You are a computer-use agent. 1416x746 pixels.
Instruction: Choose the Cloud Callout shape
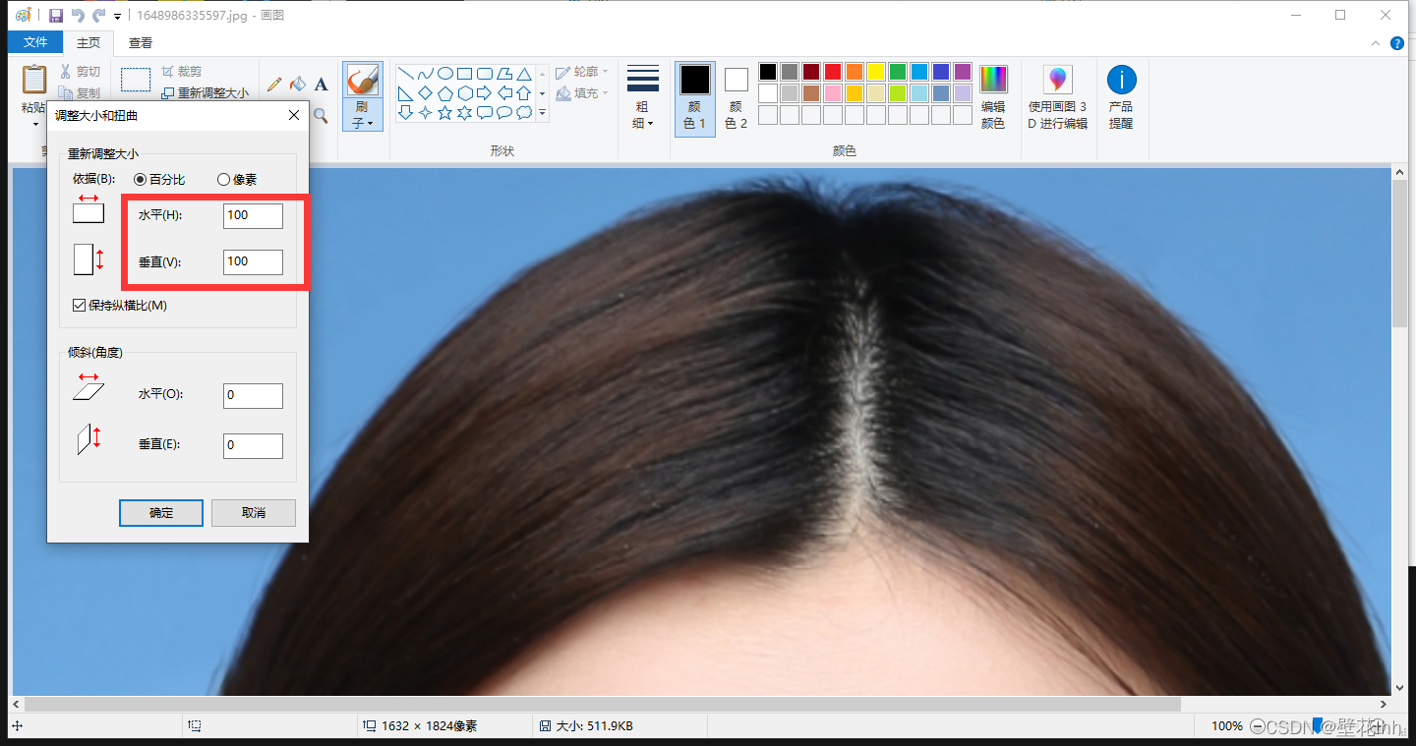[524, 113]
